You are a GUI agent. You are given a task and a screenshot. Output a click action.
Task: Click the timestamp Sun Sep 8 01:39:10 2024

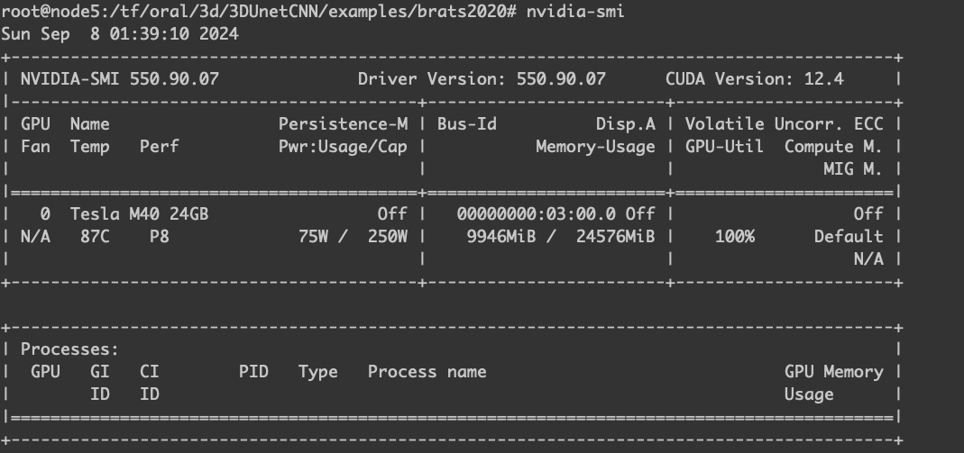(x=120, y=33)
